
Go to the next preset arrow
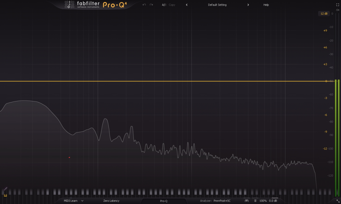tap(248, 5)
